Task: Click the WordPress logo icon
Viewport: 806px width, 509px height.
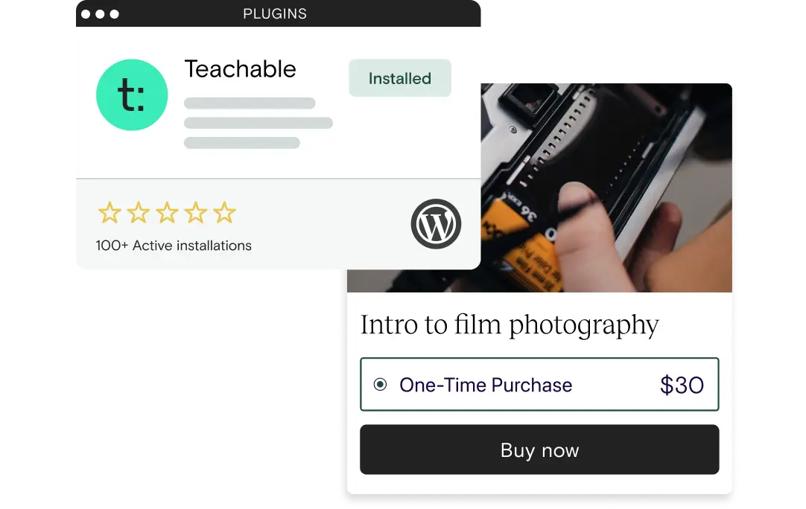Action: [x=436, y=224]
